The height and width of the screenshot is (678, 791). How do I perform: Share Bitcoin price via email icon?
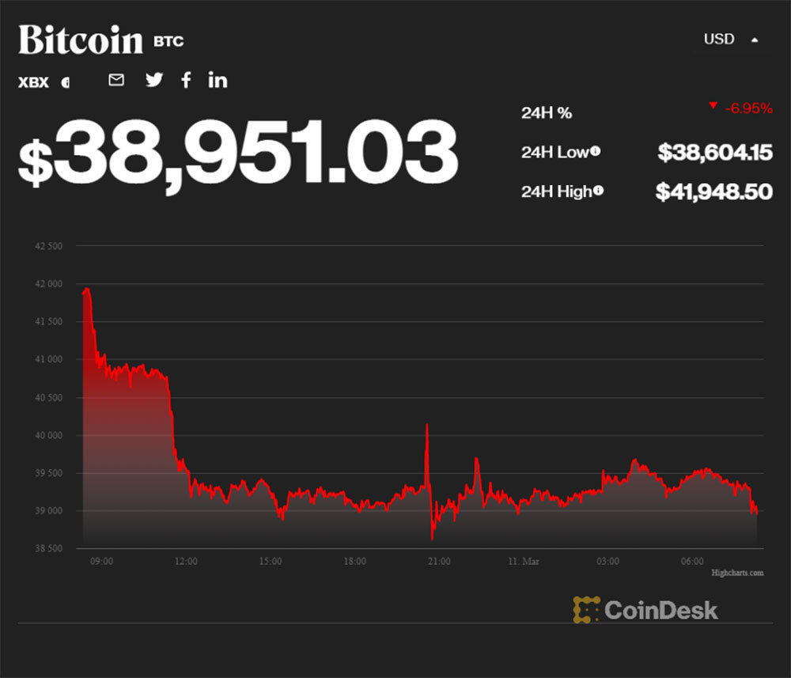(x=116, y=79)
